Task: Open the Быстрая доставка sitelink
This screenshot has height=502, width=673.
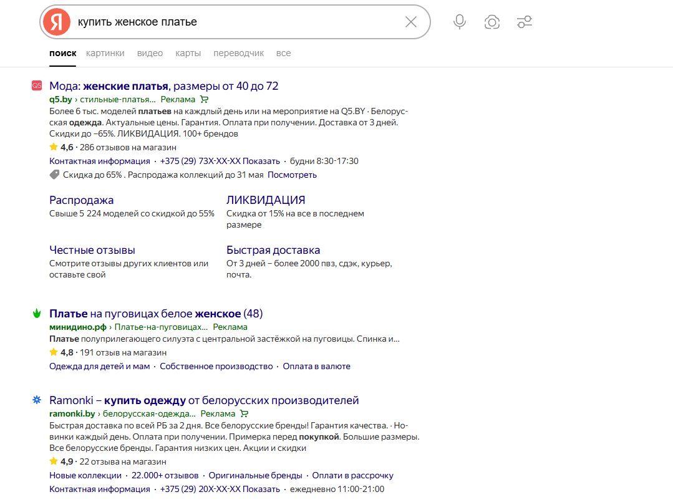Action: click(x=273, y=249)
